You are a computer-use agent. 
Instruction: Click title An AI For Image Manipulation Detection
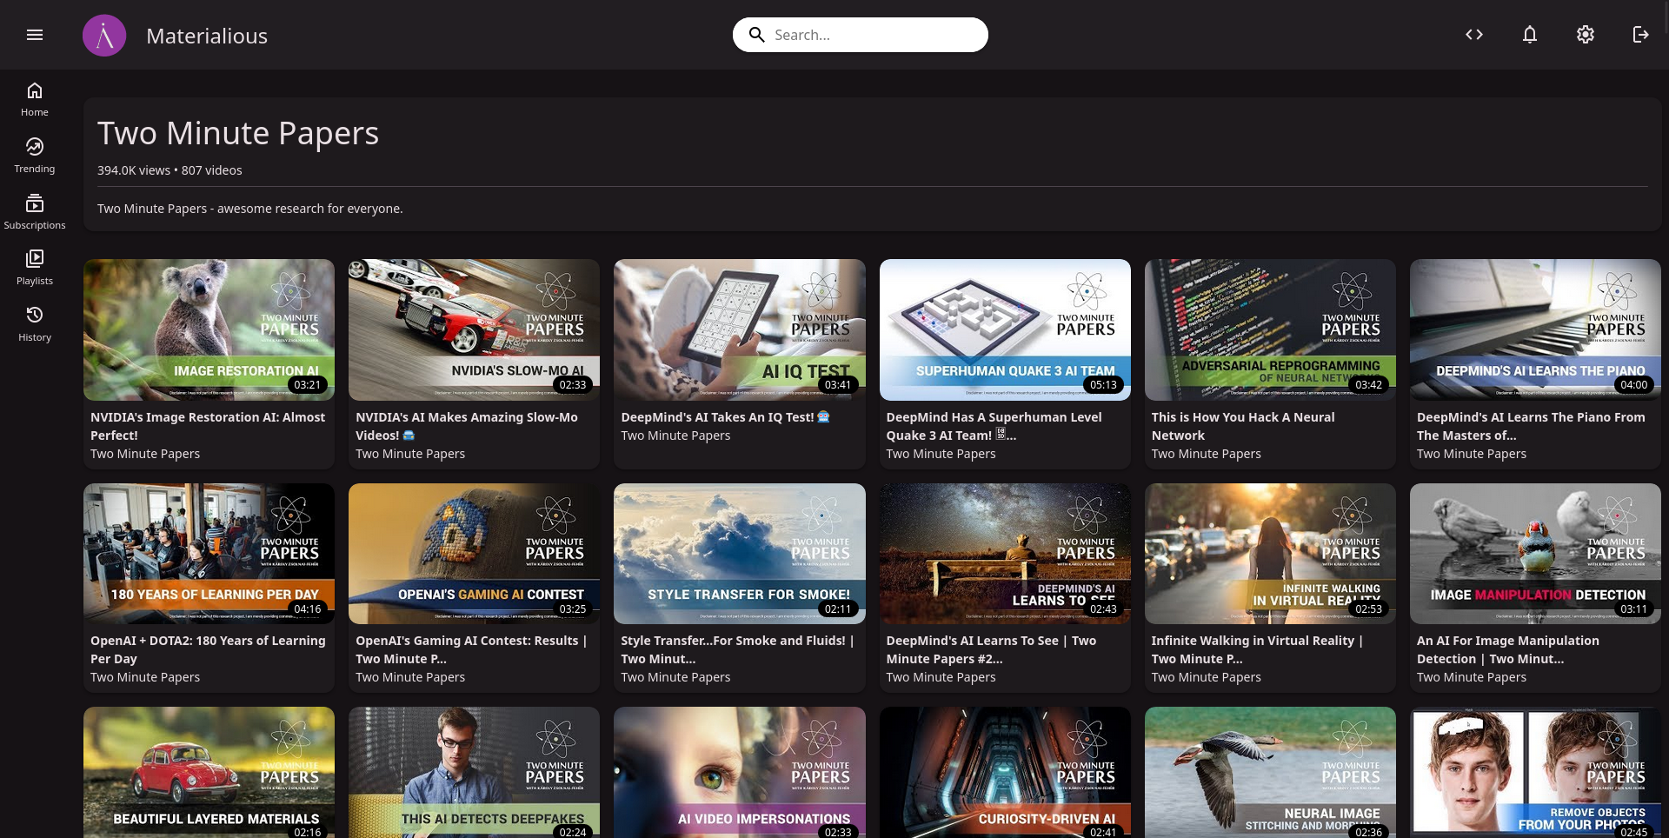(1508, 649)
